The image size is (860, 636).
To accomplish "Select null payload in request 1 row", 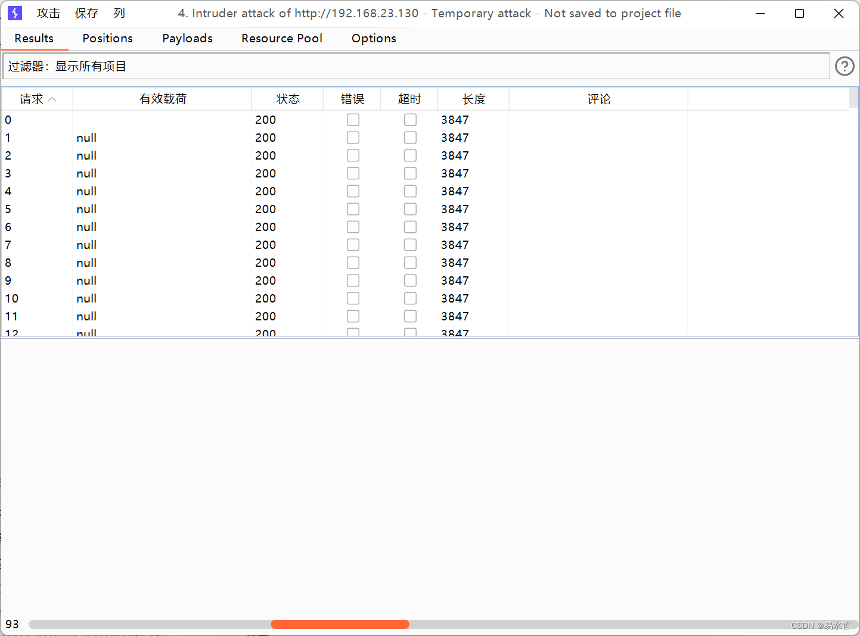I will [x=86, y=138].
